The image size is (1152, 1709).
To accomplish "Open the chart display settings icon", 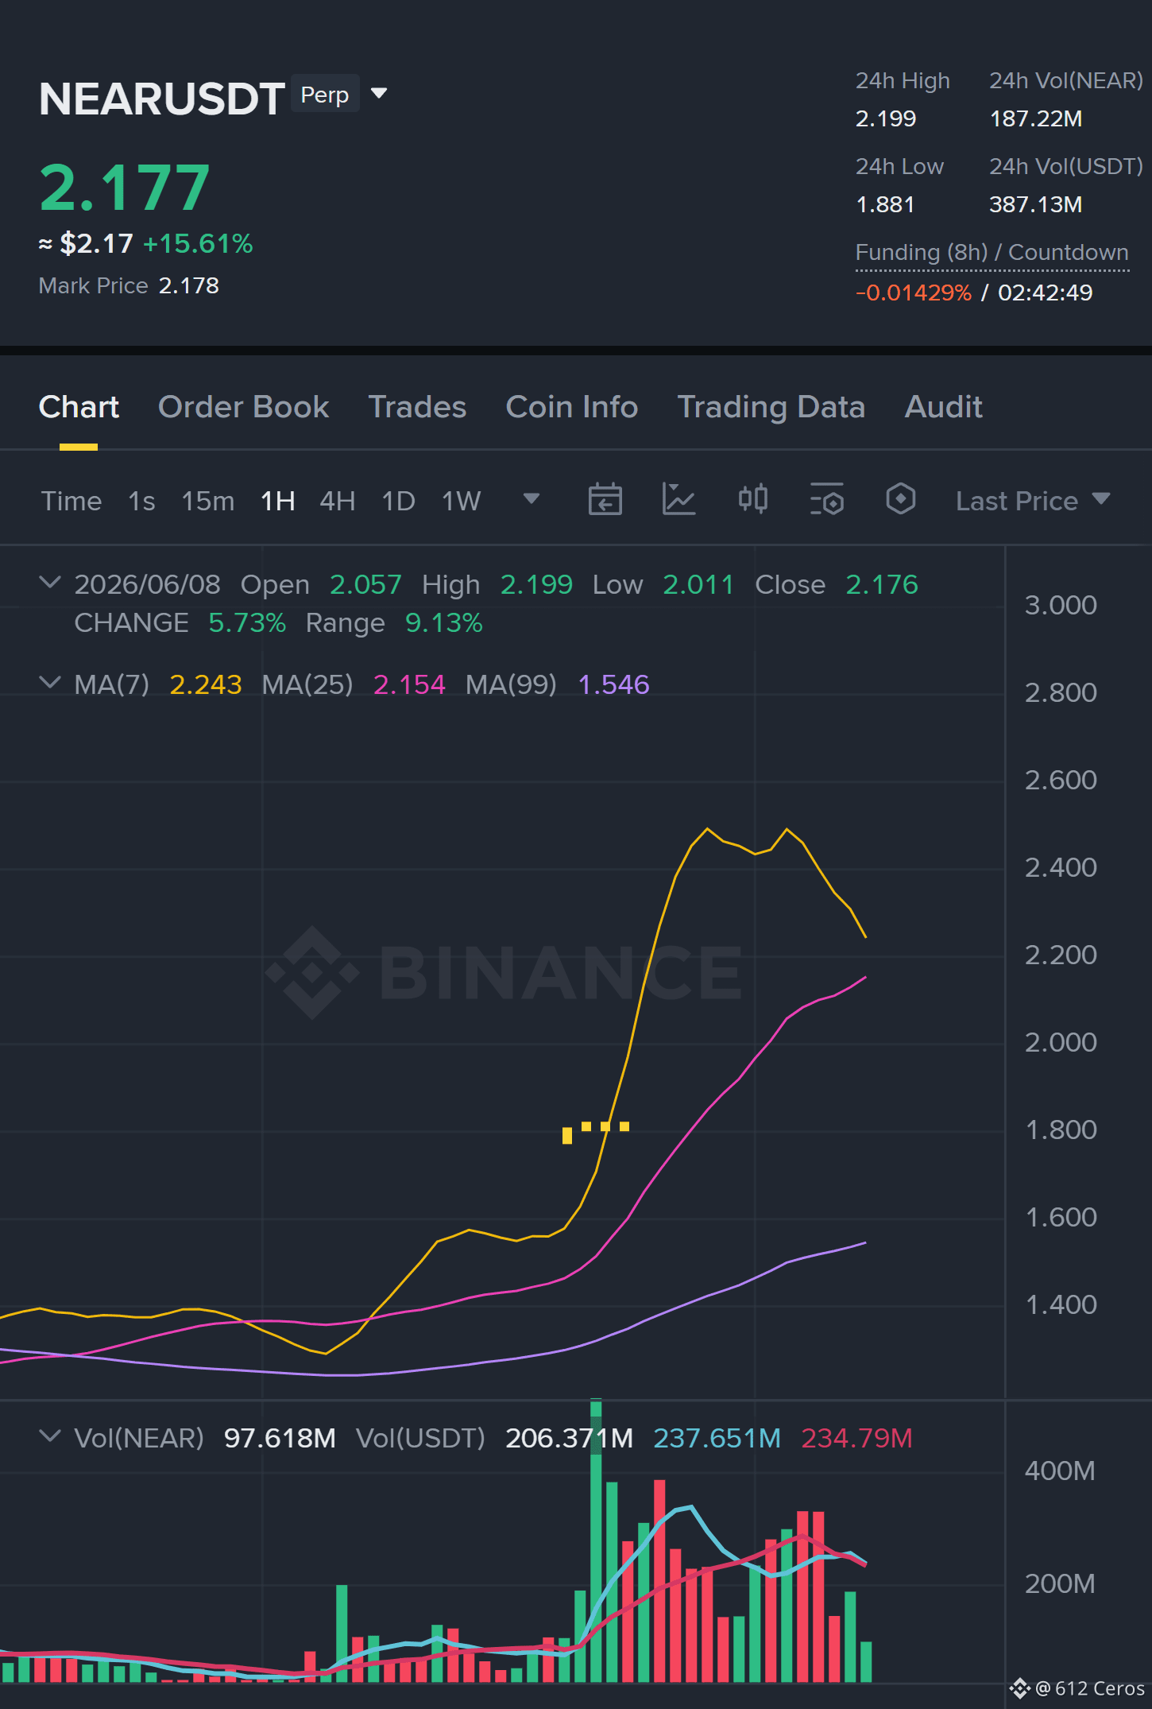I will pos(826,500).
